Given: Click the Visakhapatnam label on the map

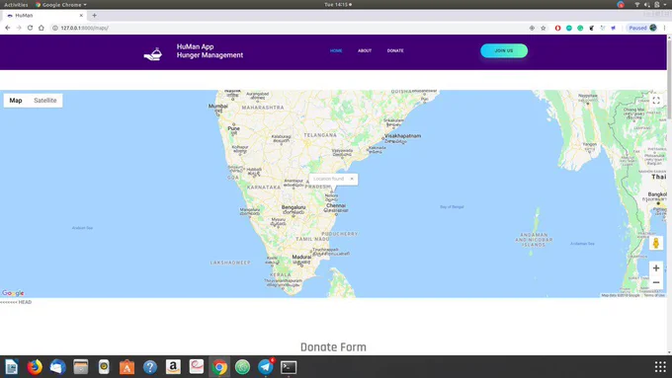Looking at the screenshot, I should (403, 135).
